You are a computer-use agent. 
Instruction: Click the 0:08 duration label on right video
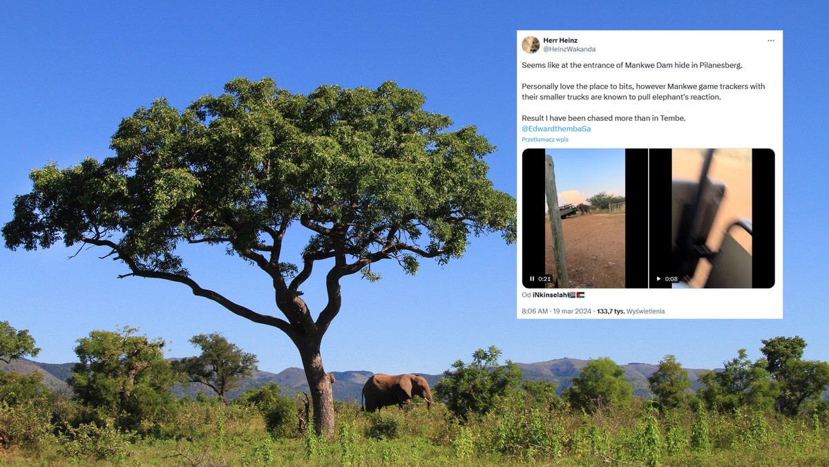pyautogui.click(x=671, y=279)
